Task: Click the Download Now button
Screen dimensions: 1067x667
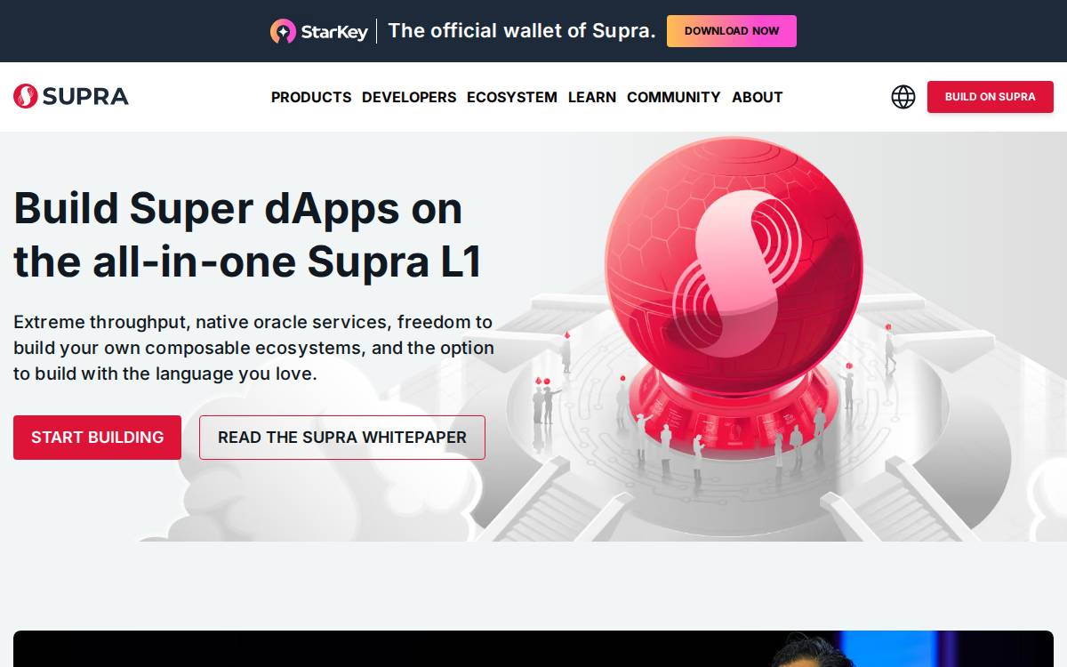Action: point(731,31)
